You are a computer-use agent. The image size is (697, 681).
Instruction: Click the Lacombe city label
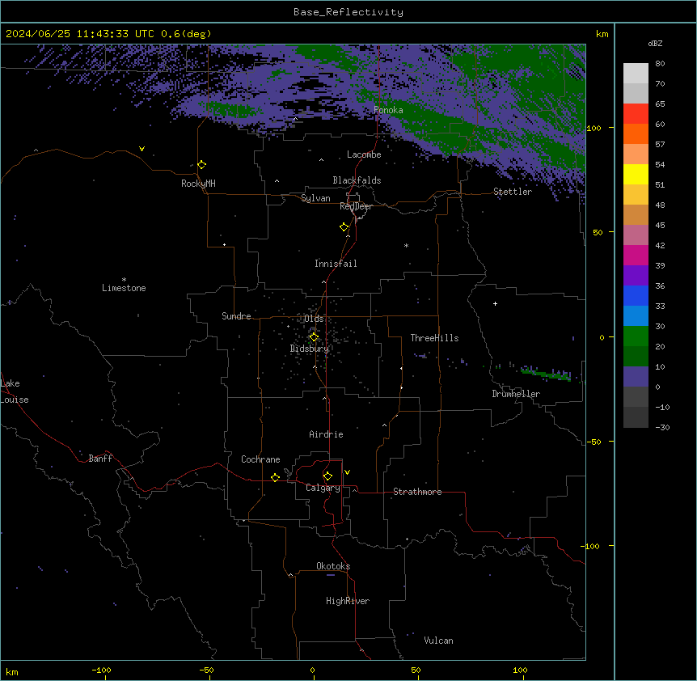(x=364, y=154)
